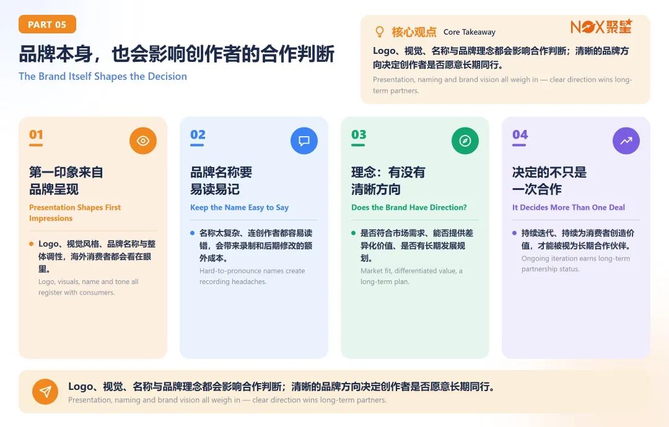Select the headline 品牌本身，也会影响创作者的合作判断
Image resolution: width=669 pixels, height=427 pixels.
(177, 54)
